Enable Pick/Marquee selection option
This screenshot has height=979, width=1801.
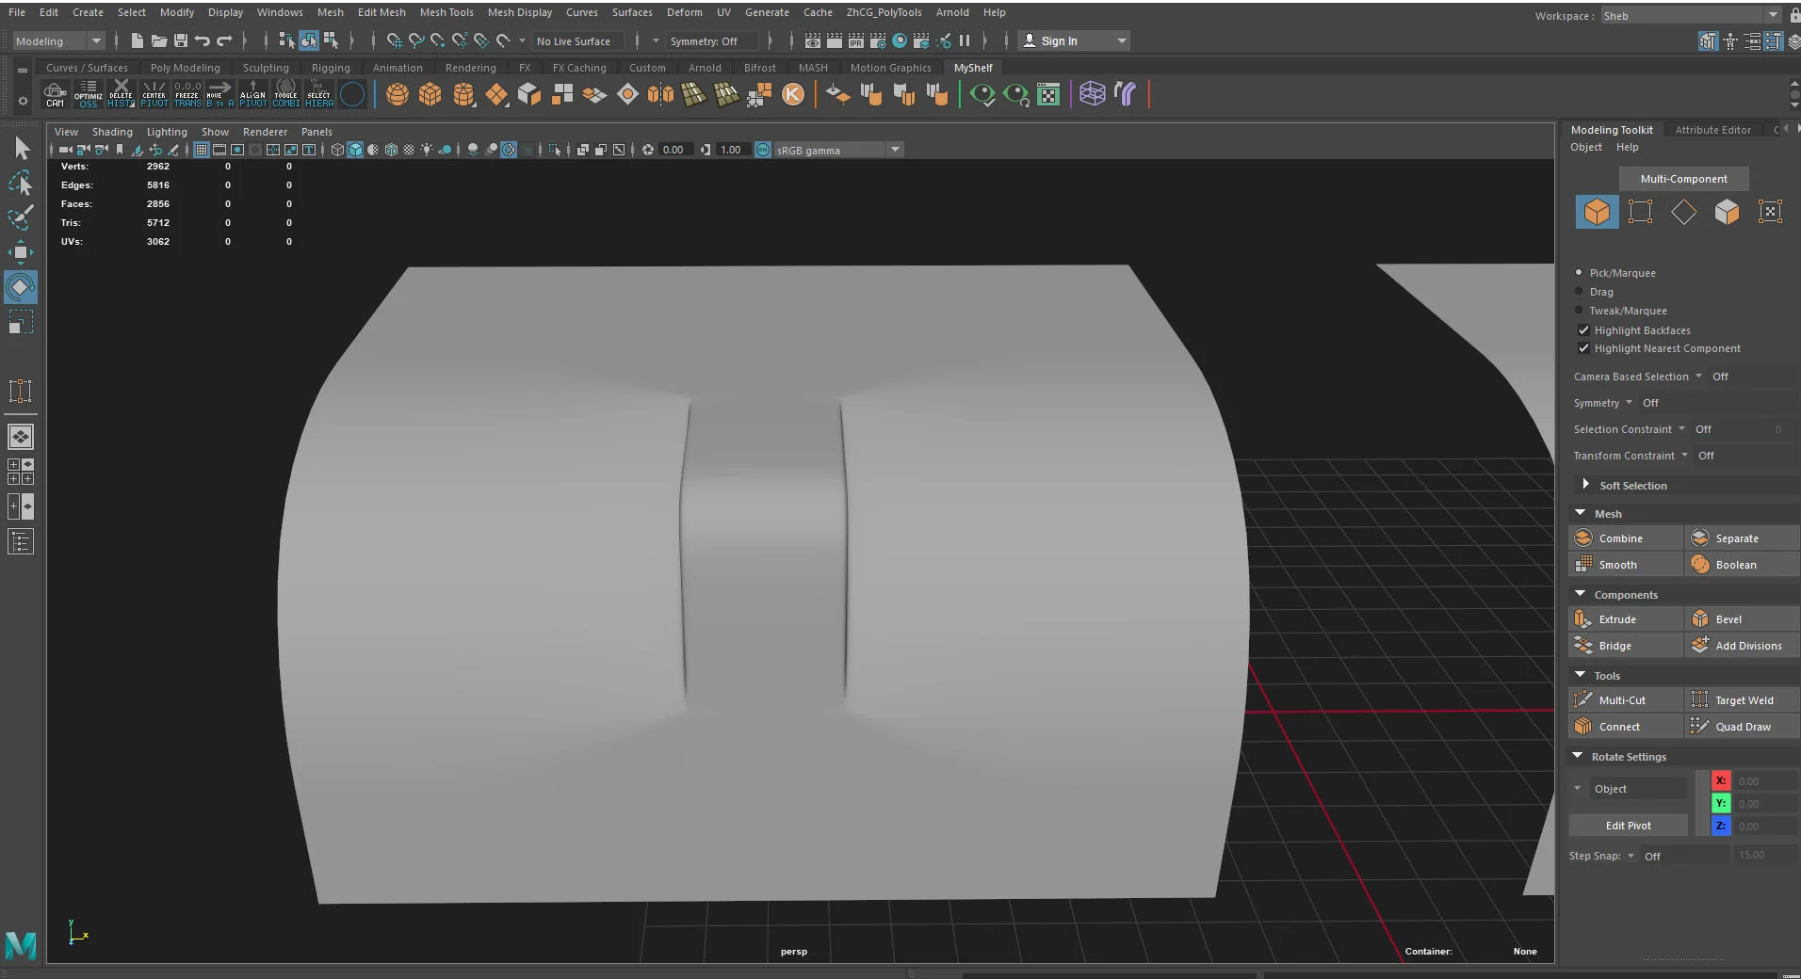coord(1579,273)
